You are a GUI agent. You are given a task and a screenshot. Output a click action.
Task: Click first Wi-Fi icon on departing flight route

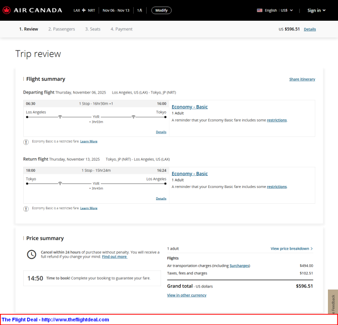60,117
